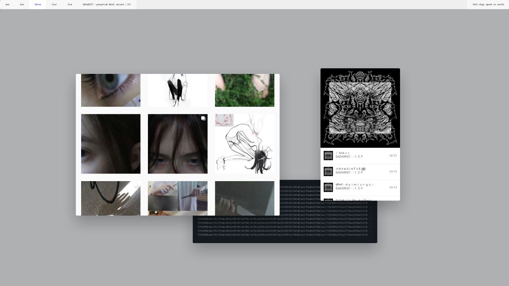Switch to the "one" tab
Viewport: 509px width, 286px height.
pos(7,4)
